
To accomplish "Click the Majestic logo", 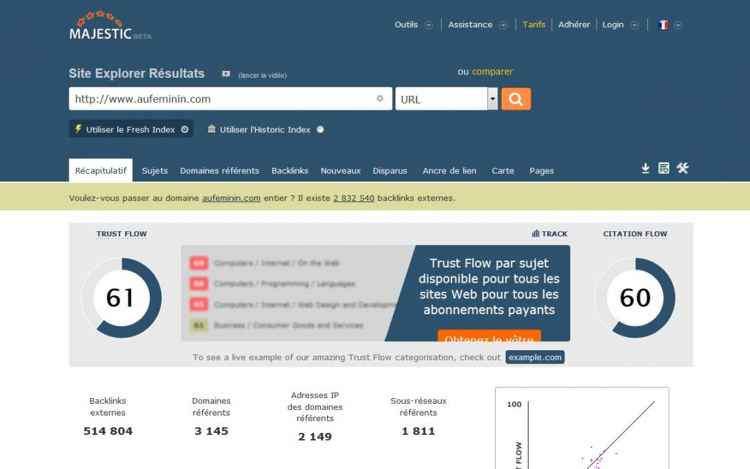I will pos(110,26).
